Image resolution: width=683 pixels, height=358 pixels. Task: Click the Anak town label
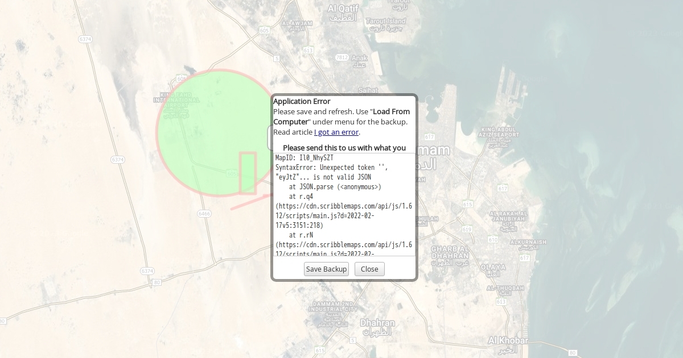[x=359, y=61]
